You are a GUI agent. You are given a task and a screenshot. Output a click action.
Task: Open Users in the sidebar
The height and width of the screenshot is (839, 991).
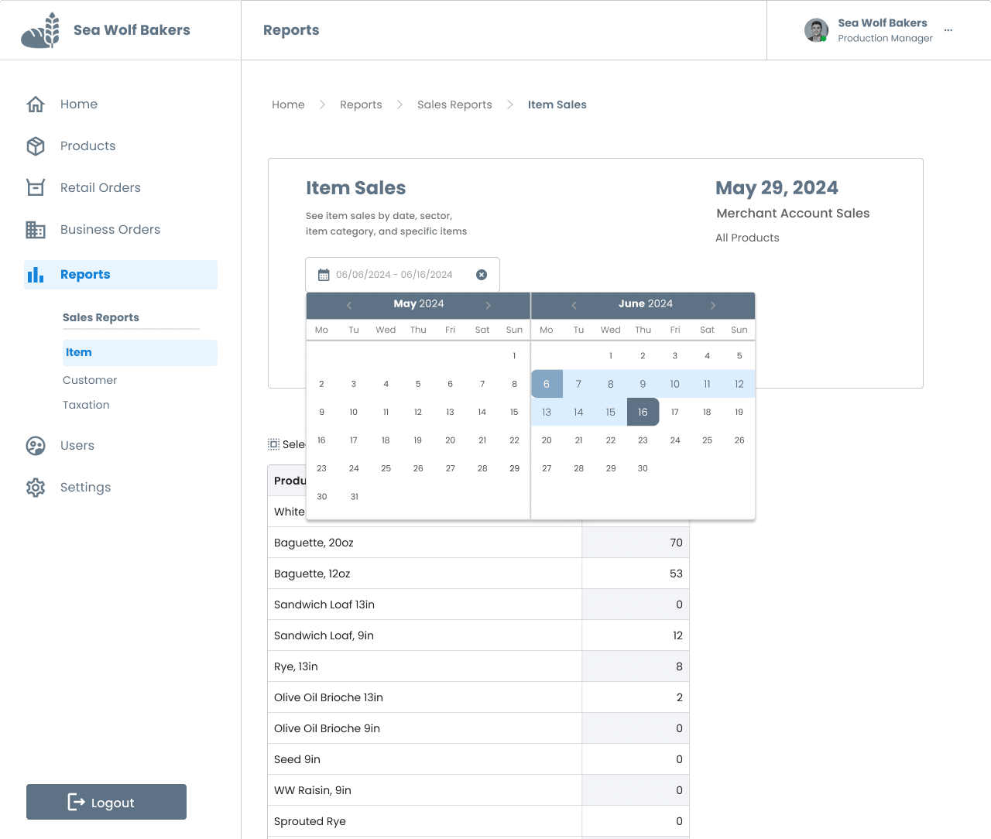pyautogui.click(x=77, y=446)
